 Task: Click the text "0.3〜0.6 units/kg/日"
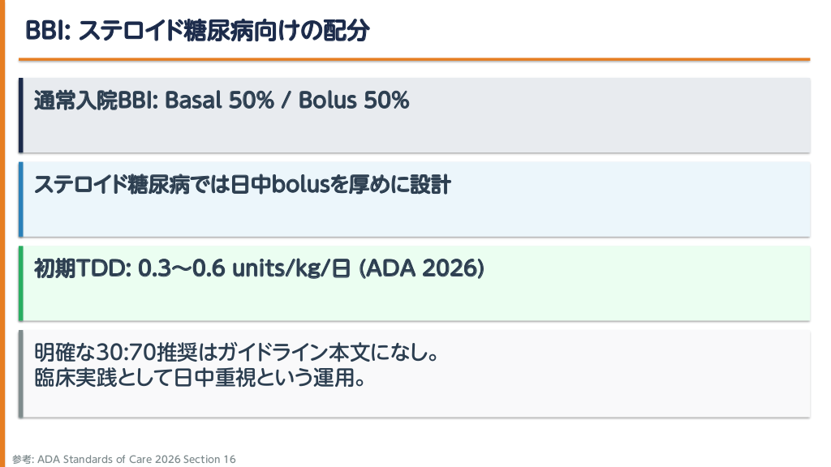pyautogui.click(x=244, y=269)
